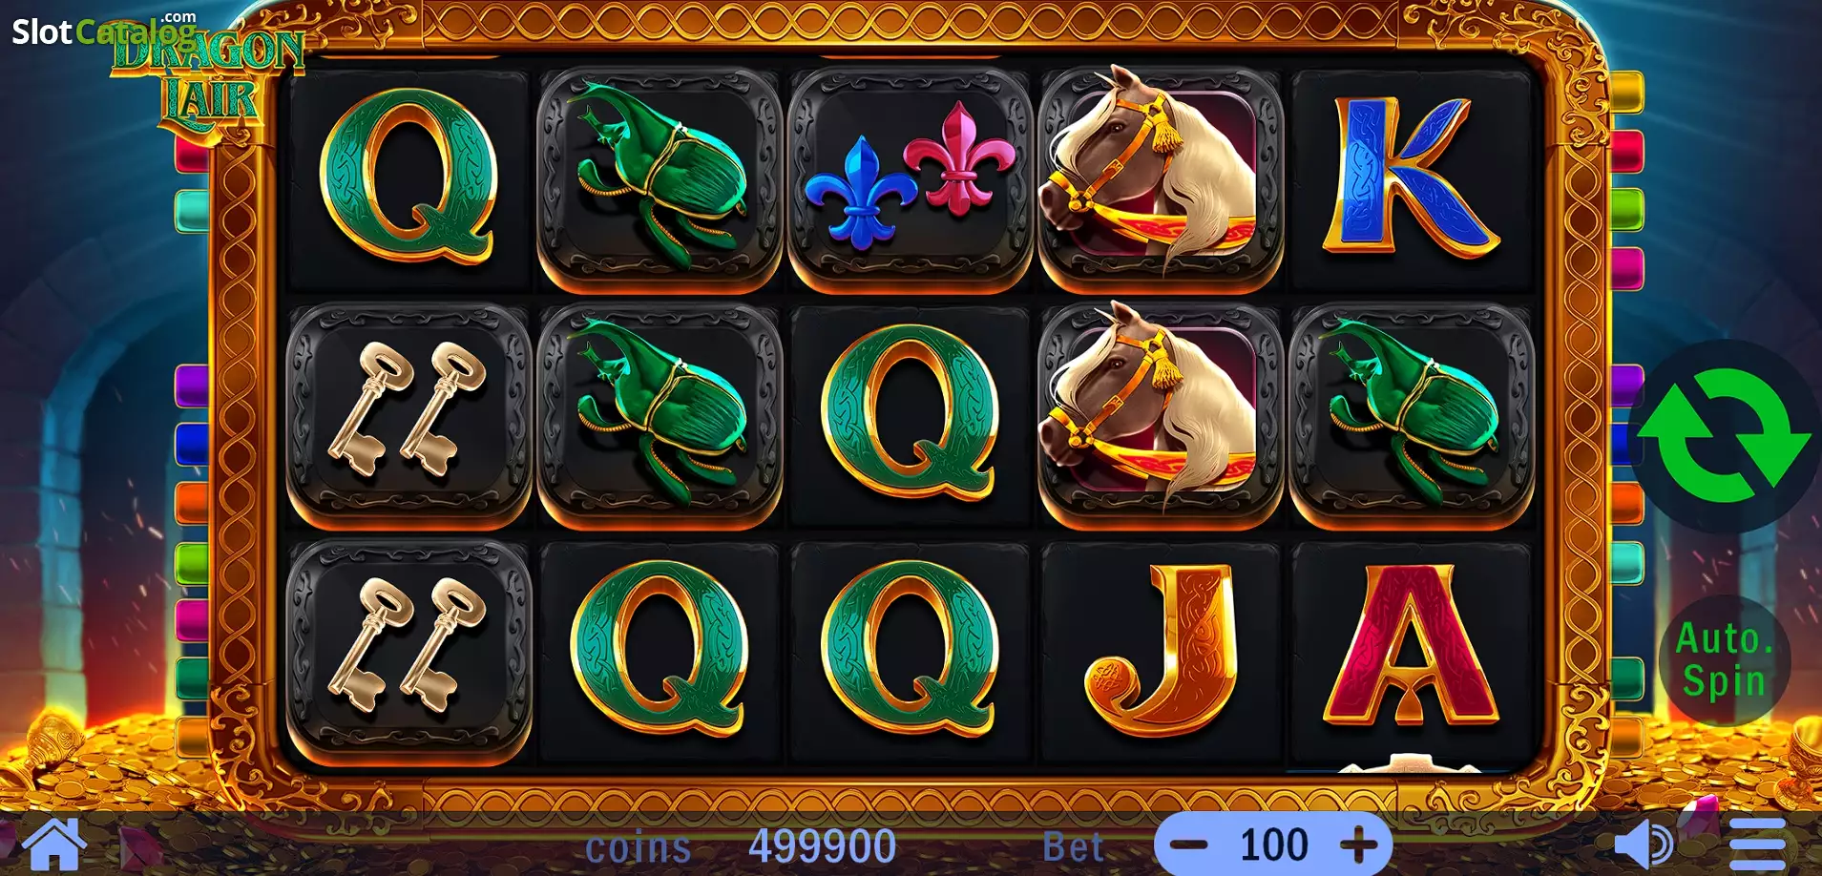Viewport: 1822px width, 876px height.
Task: Increase bet with the plus button
Action: 1358,845
